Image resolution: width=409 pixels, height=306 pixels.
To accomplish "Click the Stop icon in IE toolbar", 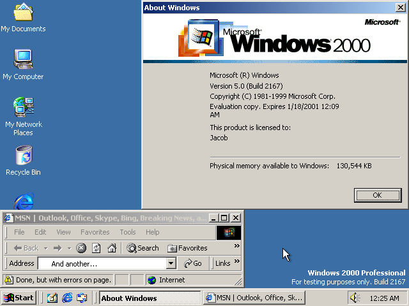I will [x=81, y=248].
